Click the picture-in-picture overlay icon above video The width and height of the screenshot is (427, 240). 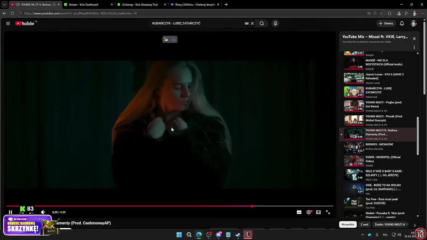coord(166,39)
